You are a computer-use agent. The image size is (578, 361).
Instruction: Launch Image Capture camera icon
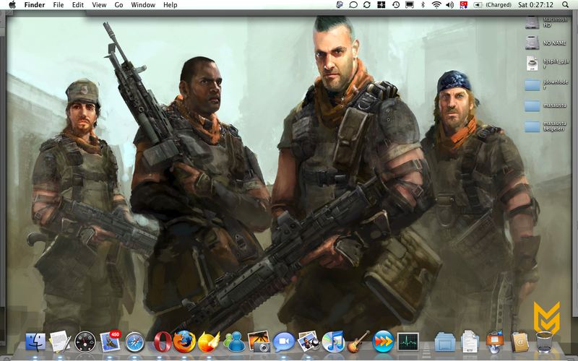coord(259,342)
